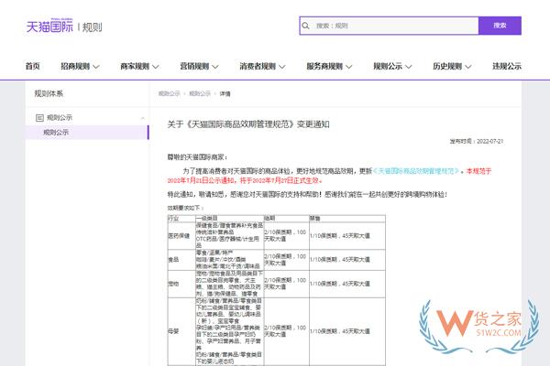The width and height of the screenshot is (550, 366).
Task: Select the highlighted 规则公示 sidebar sub-item
Action: coord(87,133)
